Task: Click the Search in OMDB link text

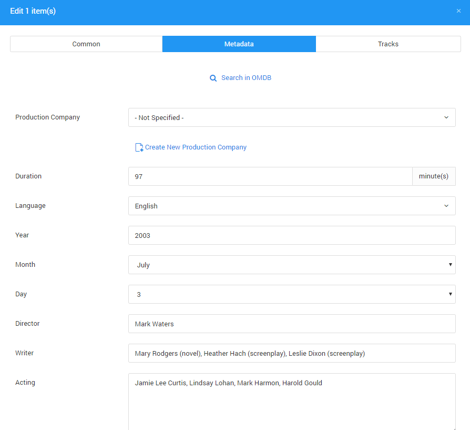Action: [246, 78]
